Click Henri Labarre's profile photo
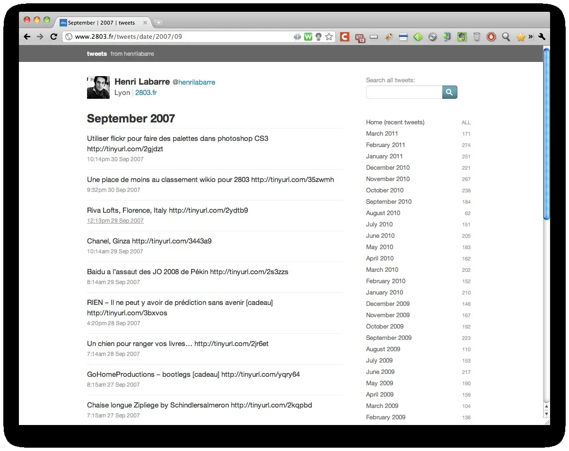This screenshot has height=451, width=569. 98,87
